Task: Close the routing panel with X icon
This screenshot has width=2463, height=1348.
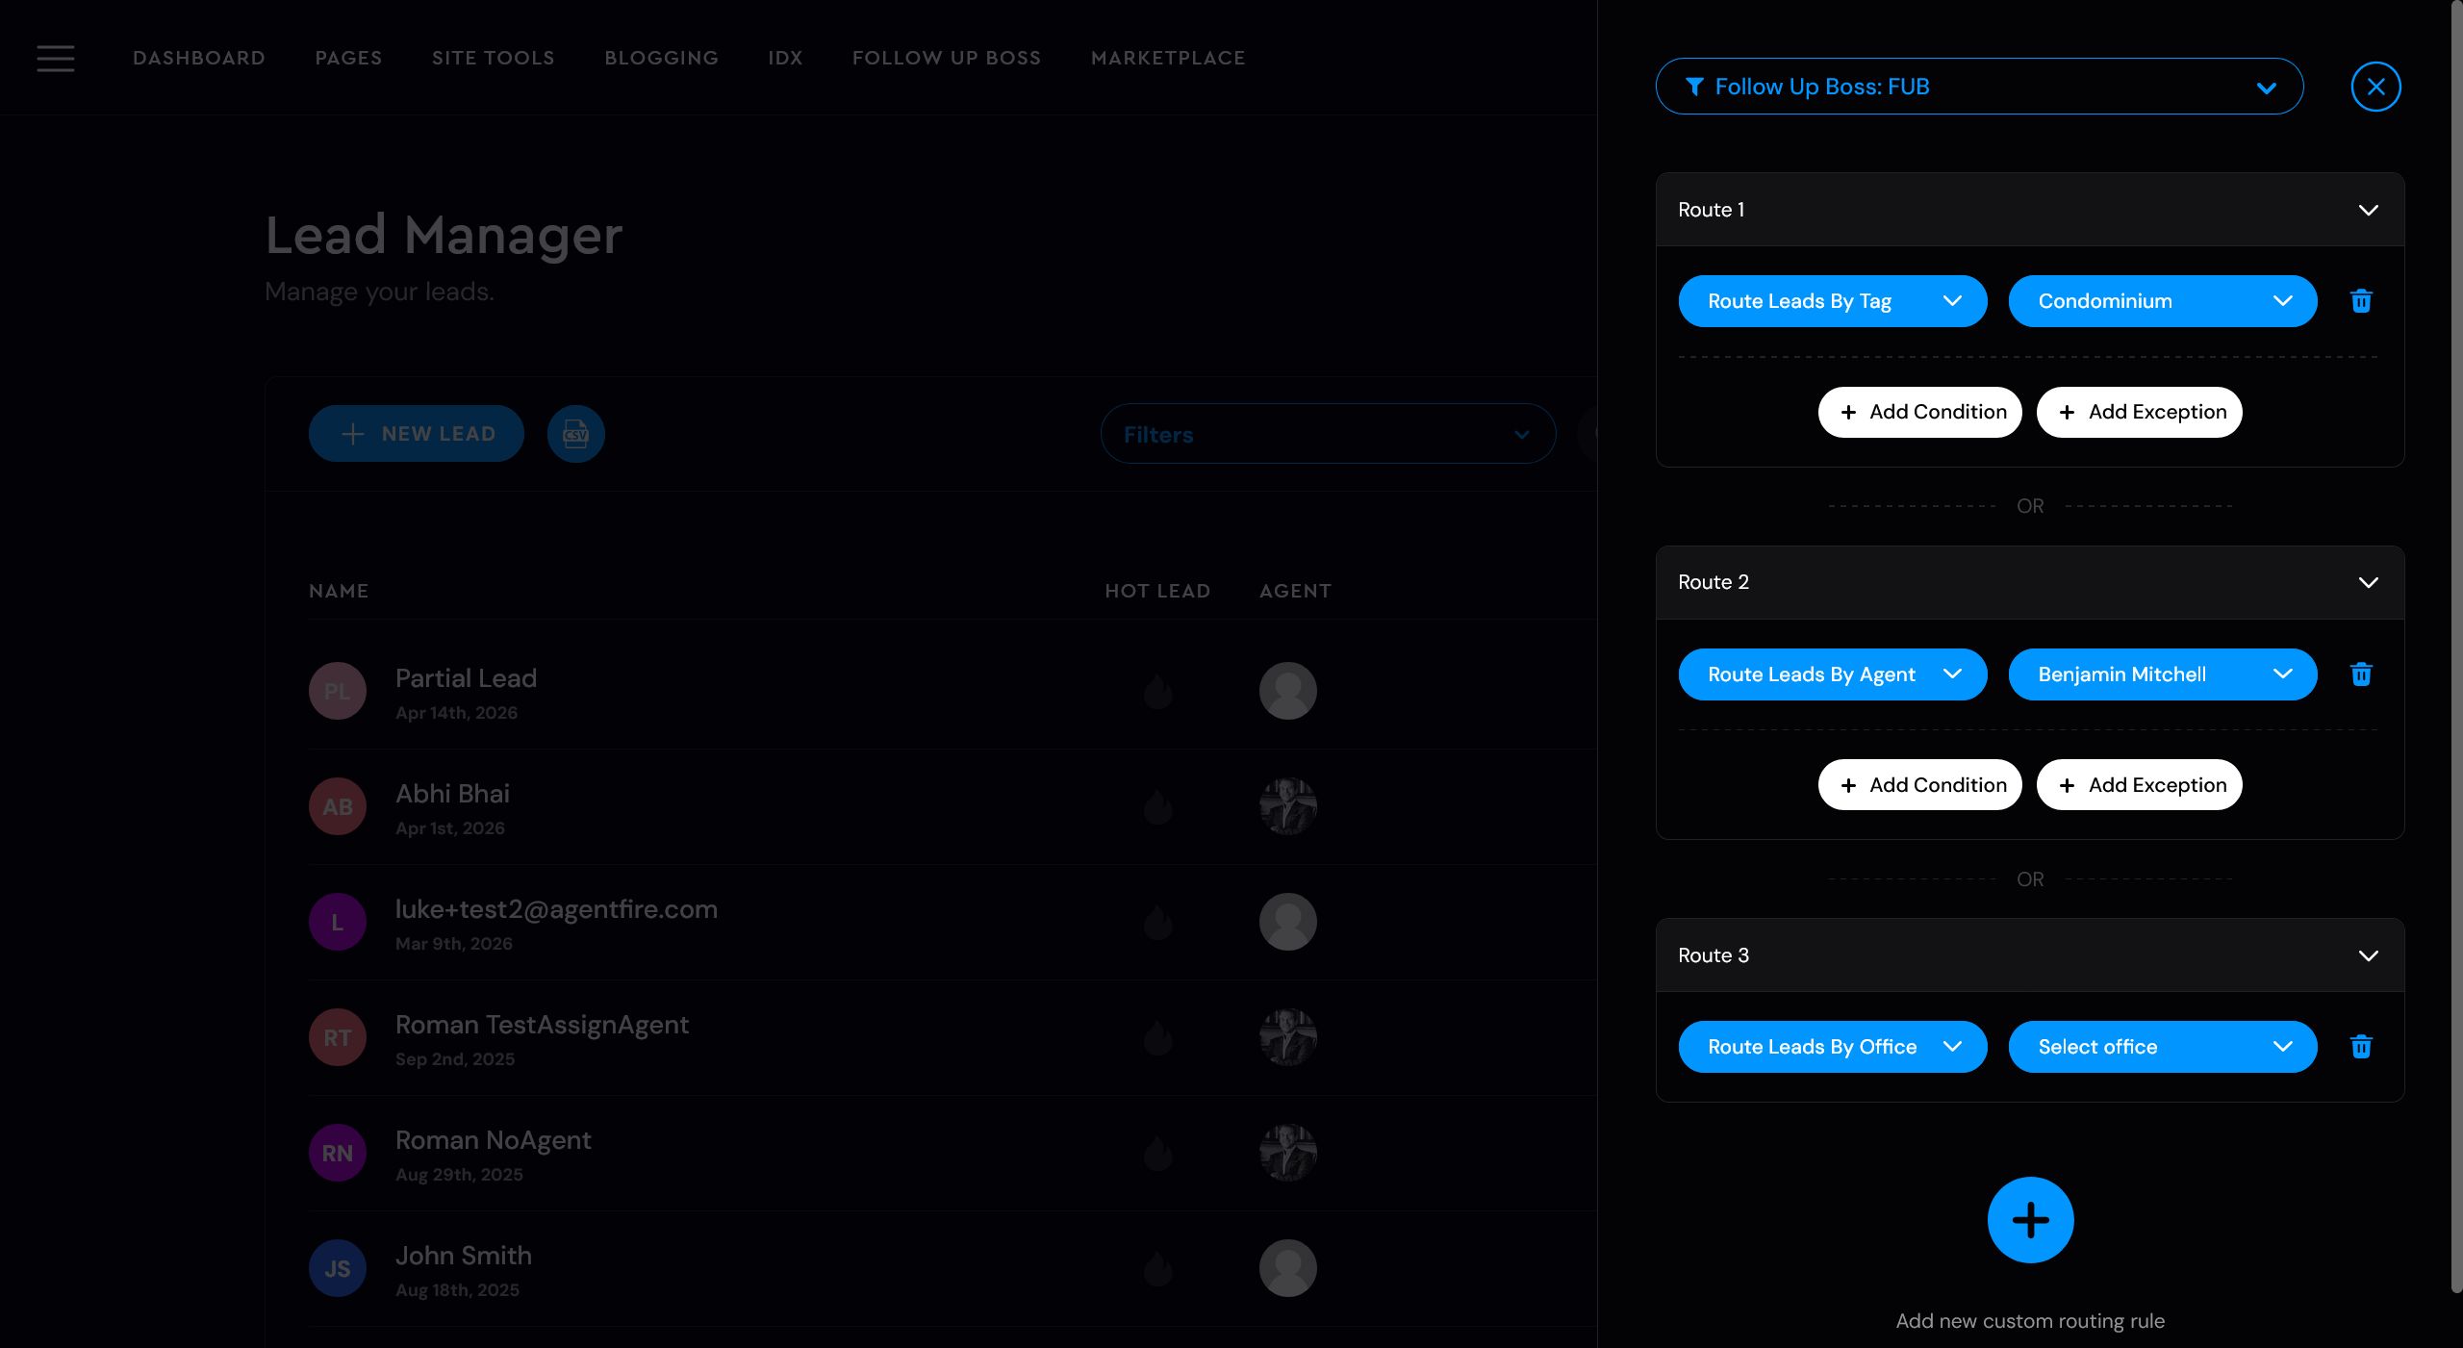Action: 2375,87
